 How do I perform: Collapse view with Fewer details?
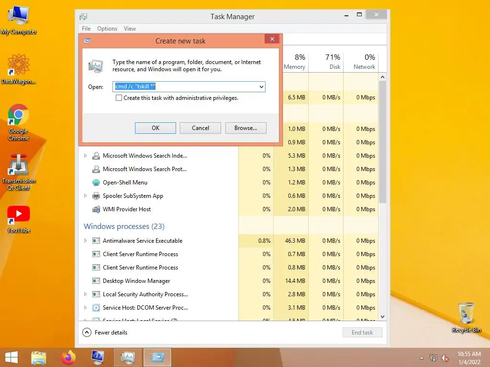coord(105,333)
